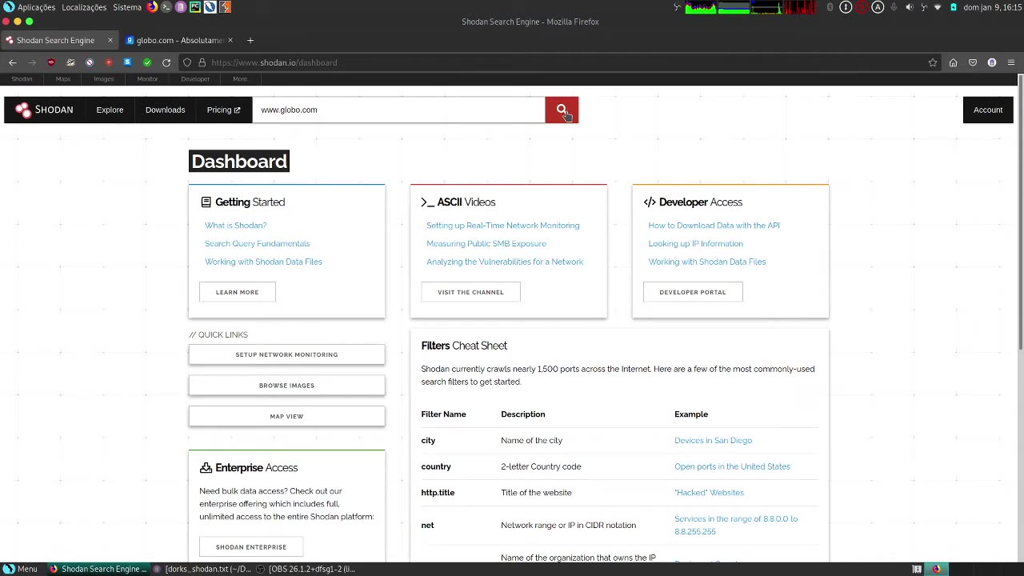Go back with the browser back arrow
The image size is (1024, 576).
(x=13, y=62)
